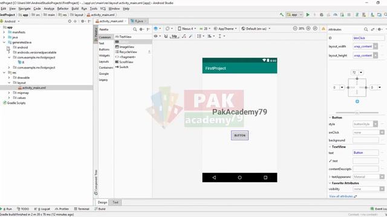Search attributes with the magnifier icon

point(366,30)
